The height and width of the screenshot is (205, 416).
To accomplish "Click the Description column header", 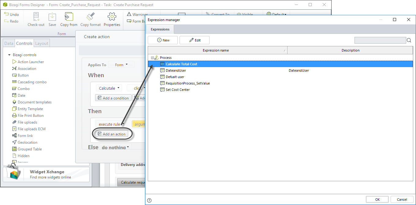I will (350, 50).
